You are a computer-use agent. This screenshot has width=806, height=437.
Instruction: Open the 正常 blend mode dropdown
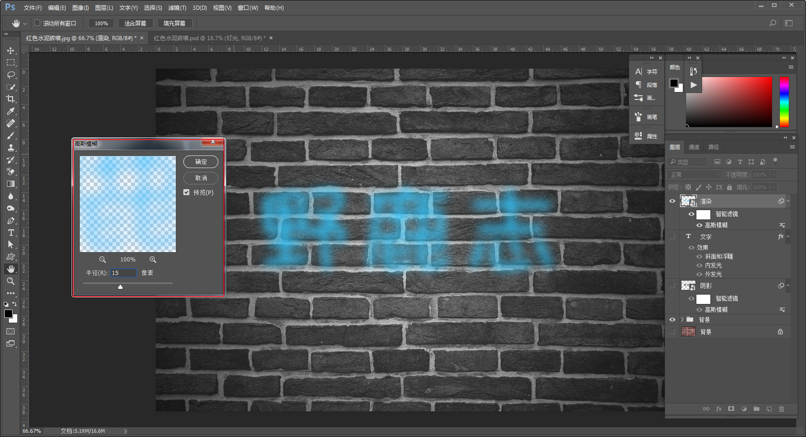pos(695,175)
